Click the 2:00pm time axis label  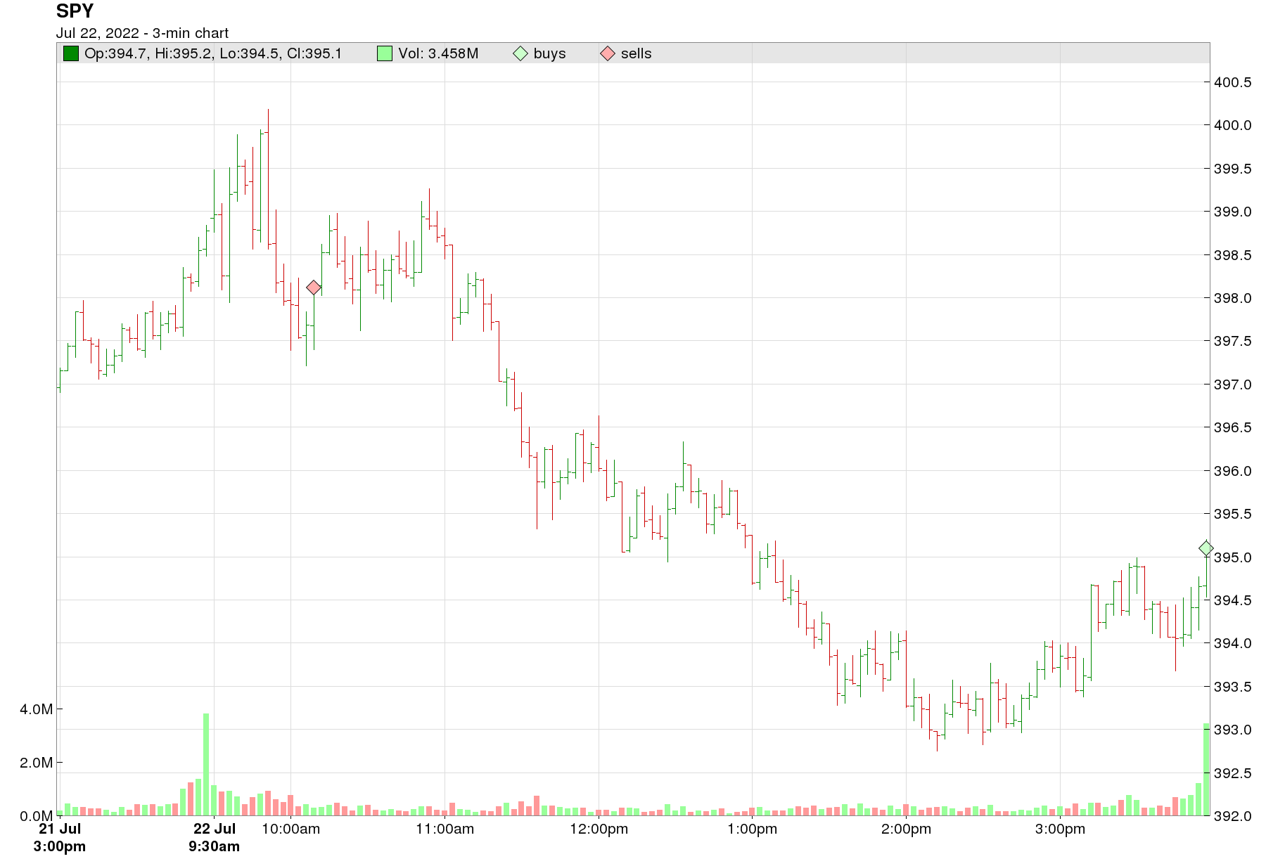pyautogui.click(x=906, y=829)
